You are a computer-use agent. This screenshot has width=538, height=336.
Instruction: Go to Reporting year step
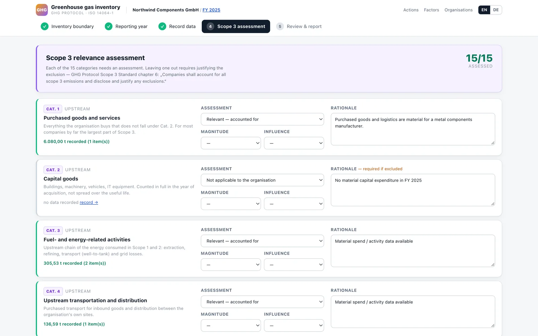126,26
